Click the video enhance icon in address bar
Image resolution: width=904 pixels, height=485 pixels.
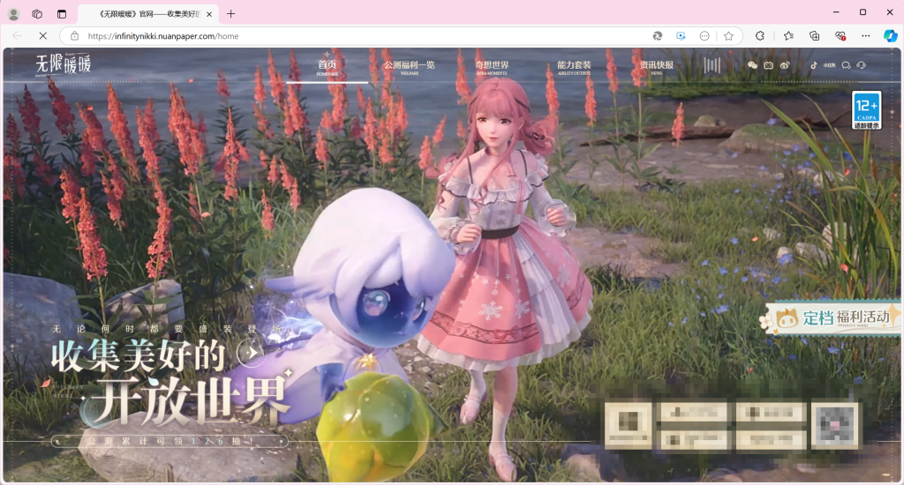click(x=681, y=35)
